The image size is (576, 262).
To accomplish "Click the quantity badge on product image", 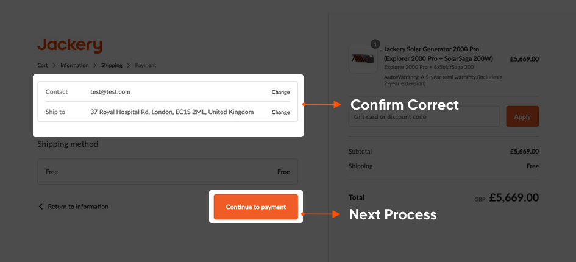I will [375, 44].
